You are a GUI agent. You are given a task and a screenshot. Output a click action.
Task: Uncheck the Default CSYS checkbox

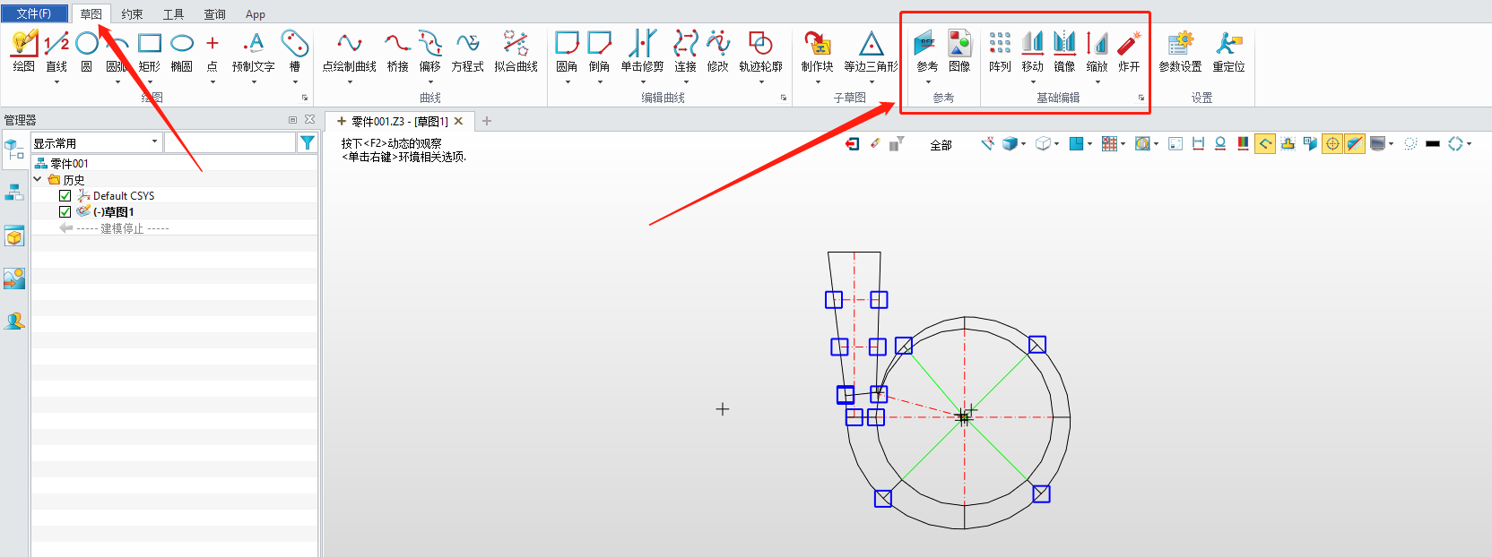point(65,196)
